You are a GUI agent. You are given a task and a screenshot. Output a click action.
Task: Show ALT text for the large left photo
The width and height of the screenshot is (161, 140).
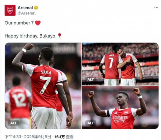coord(13,123)
